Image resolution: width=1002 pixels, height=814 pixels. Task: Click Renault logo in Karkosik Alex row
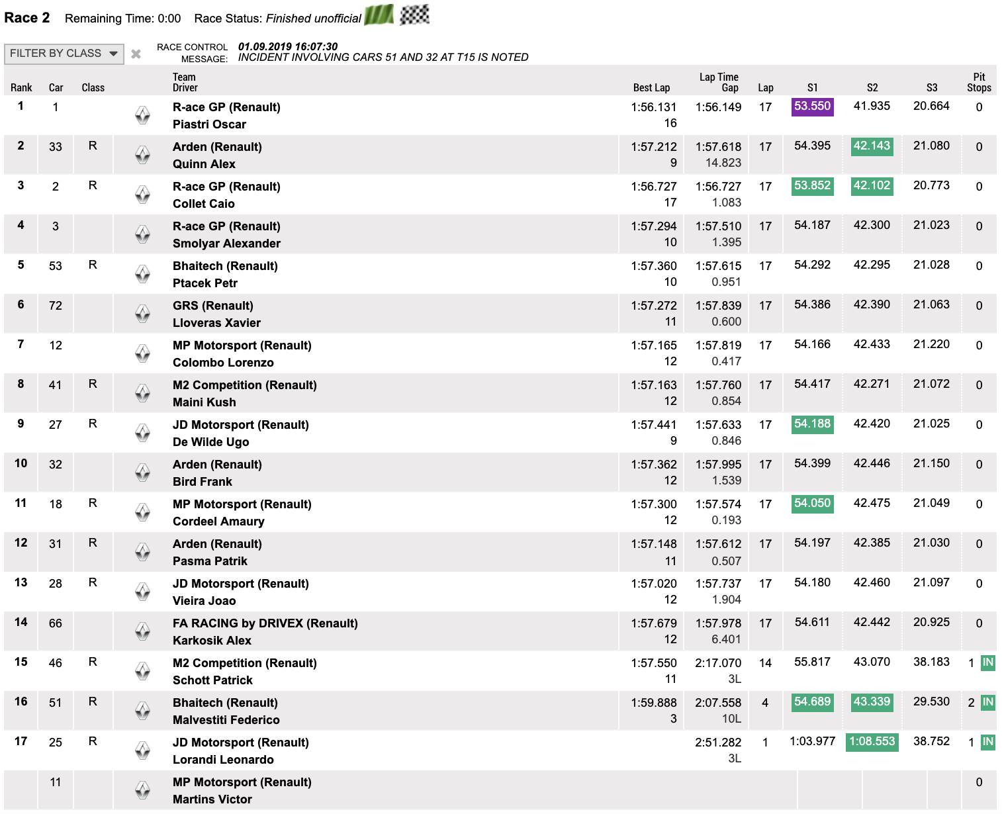142,631
